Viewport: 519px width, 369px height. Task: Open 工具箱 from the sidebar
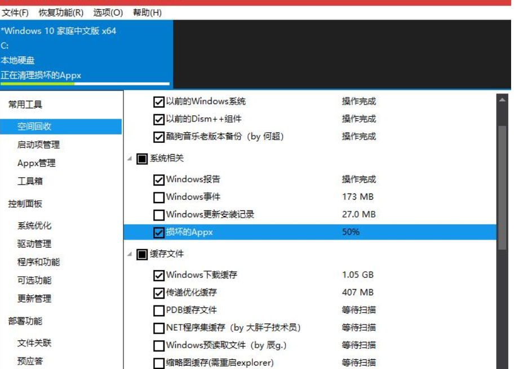[30, 181]
